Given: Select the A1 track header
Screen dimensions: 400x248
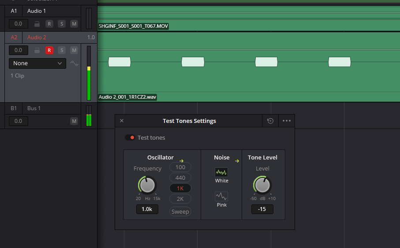Looking at the screenshot, I should tap(14, 11).
